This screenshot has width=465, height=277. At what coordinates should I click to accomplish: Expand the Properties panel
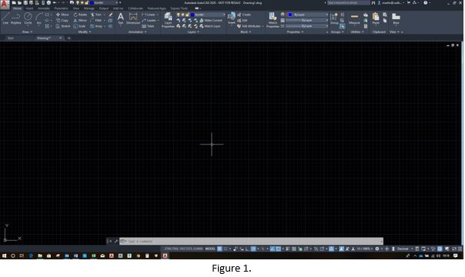pyautogui.click(x=295, y=32)
